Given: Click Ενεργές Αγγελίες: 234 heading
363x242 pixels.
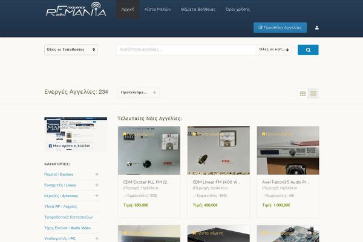Looking at the screenshot, I should [x=76, y=92].
